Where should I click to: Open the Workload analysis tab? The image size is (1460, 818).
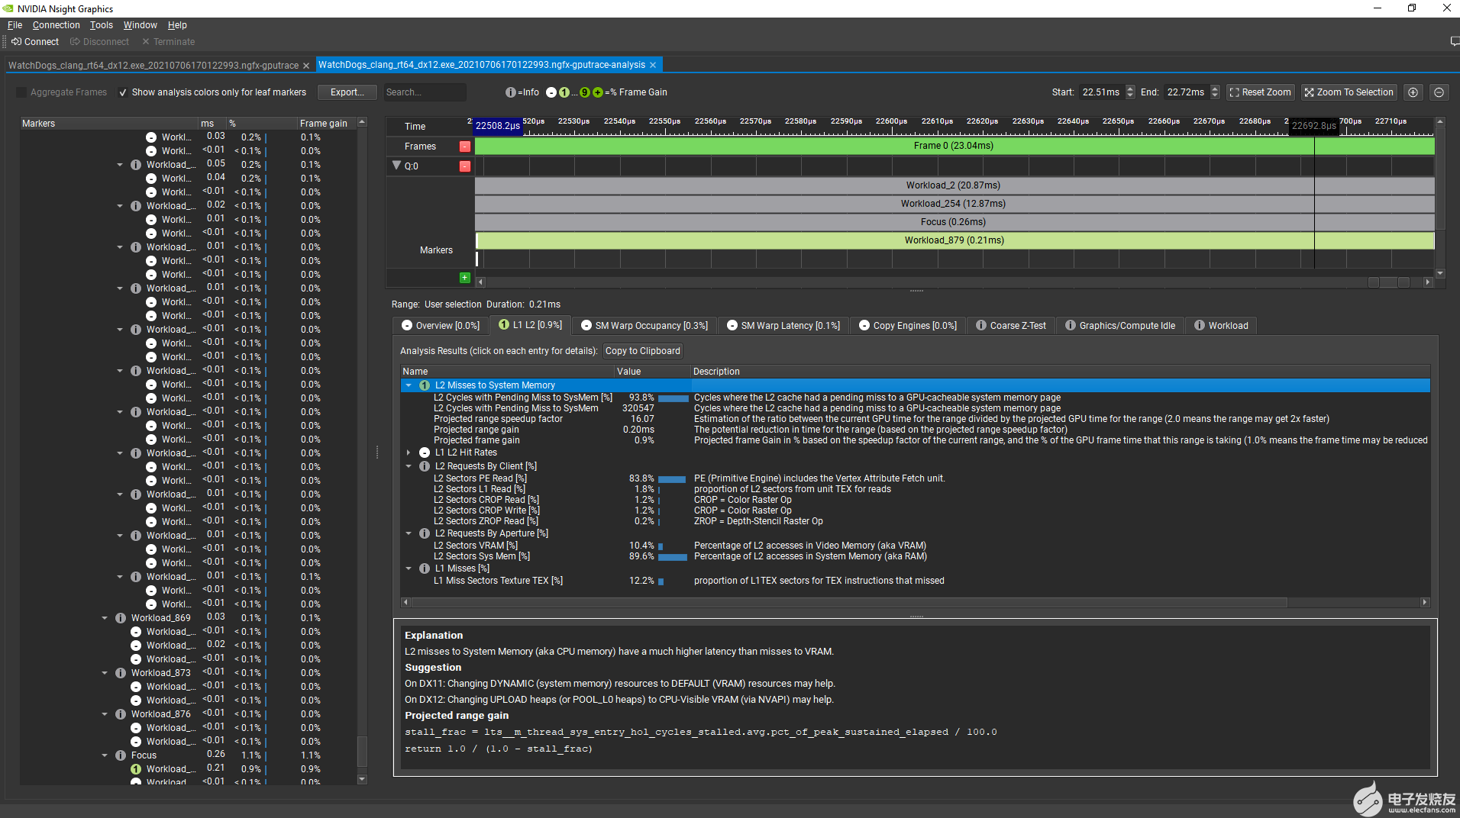click(1220, 326)
